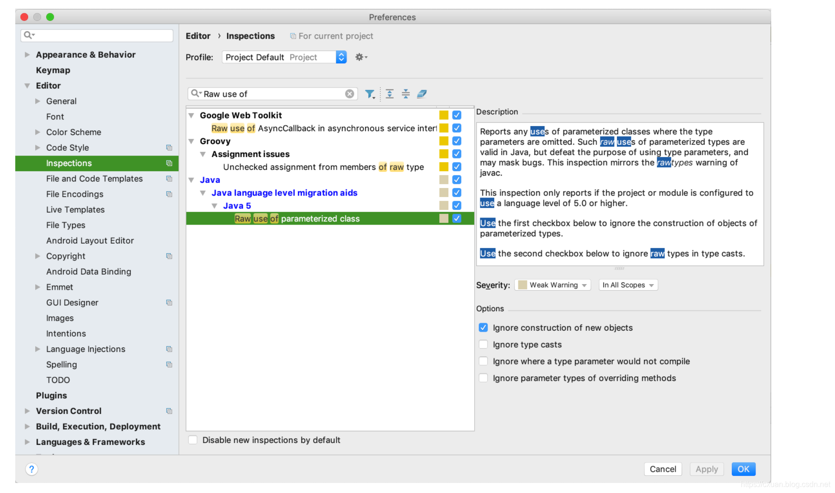Click the project-level icon beside File Encodings
The image size is (835, 493).
click(169, 194)
